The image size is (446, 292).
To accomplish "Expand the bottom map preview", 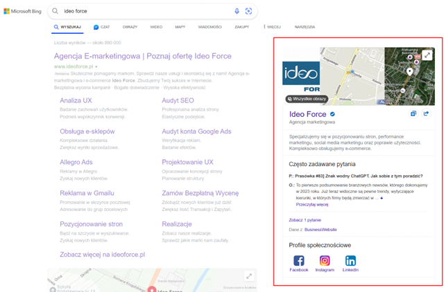I will (249, 276).
